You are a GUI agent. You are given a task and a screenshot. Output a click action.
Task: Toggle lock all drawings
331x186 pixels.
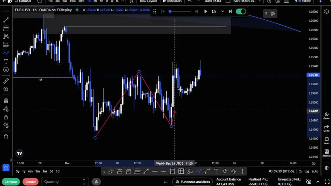6,117
